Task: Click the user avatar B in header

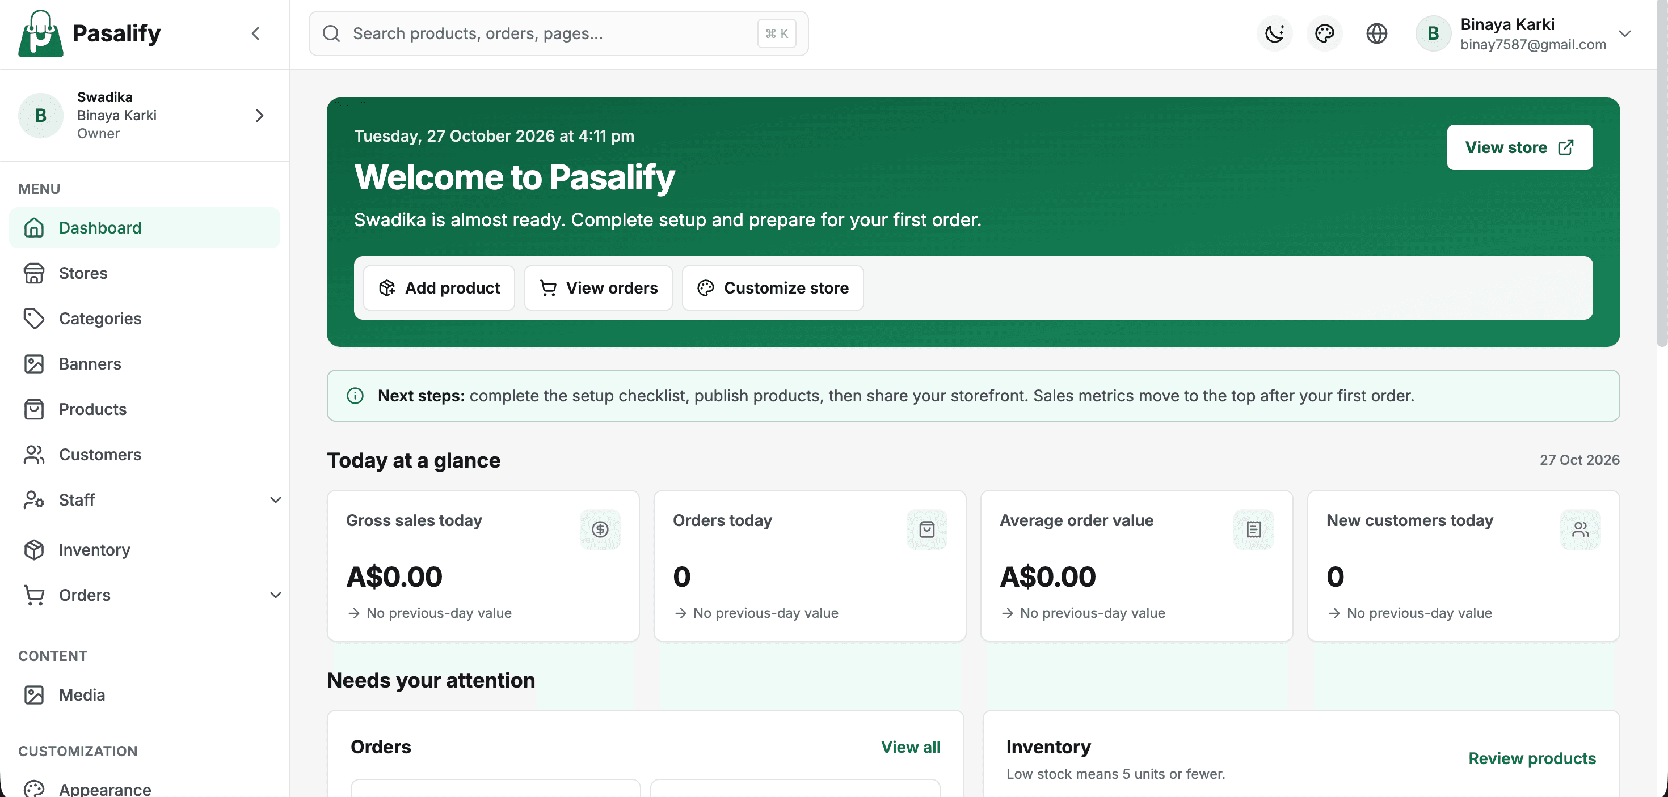Action: point(1433,33)
